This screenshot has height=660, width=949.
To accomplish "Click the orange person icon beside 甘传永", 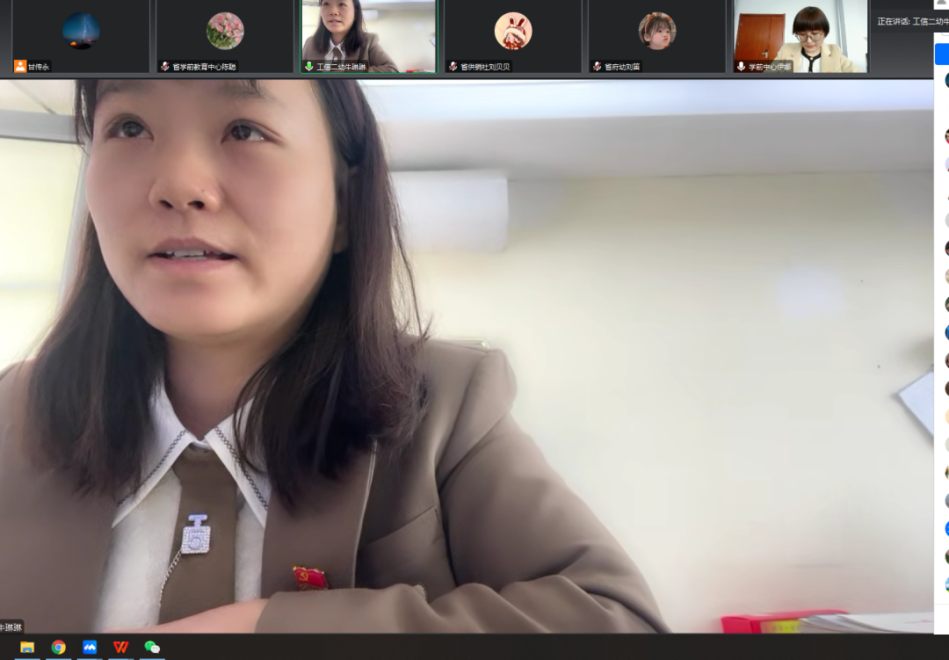I will point(20,67).
